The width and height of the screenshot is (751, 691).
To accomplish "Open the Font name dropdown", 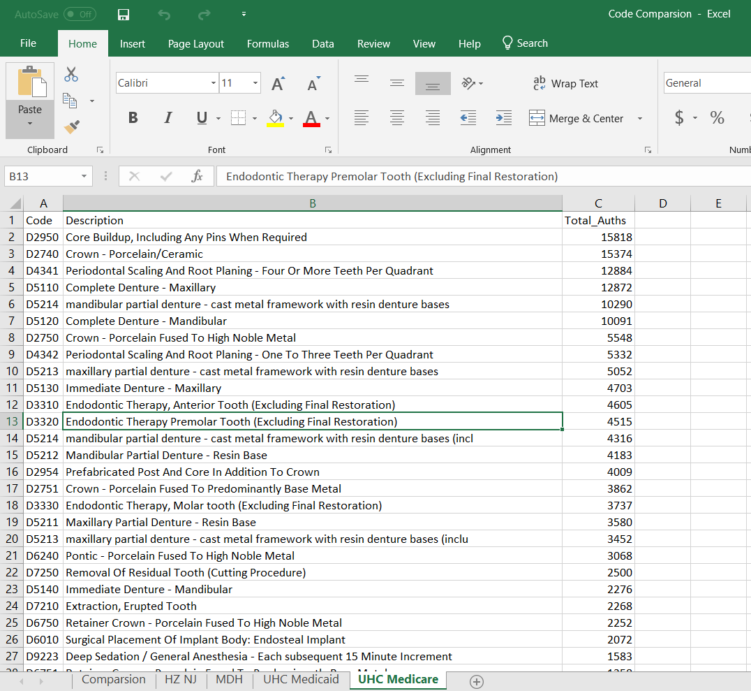I will (x=213, y=83).
